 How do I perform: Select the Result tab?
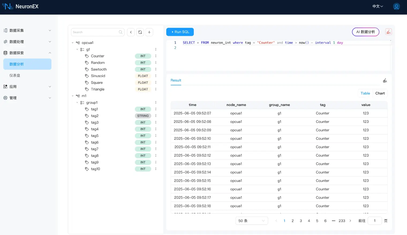click(x=176, y=80)
